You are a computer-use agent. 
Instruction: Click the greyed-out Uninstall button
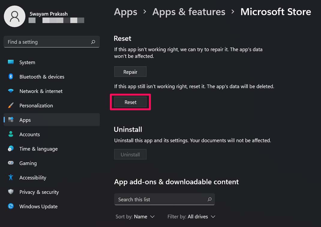click(130, 154)
